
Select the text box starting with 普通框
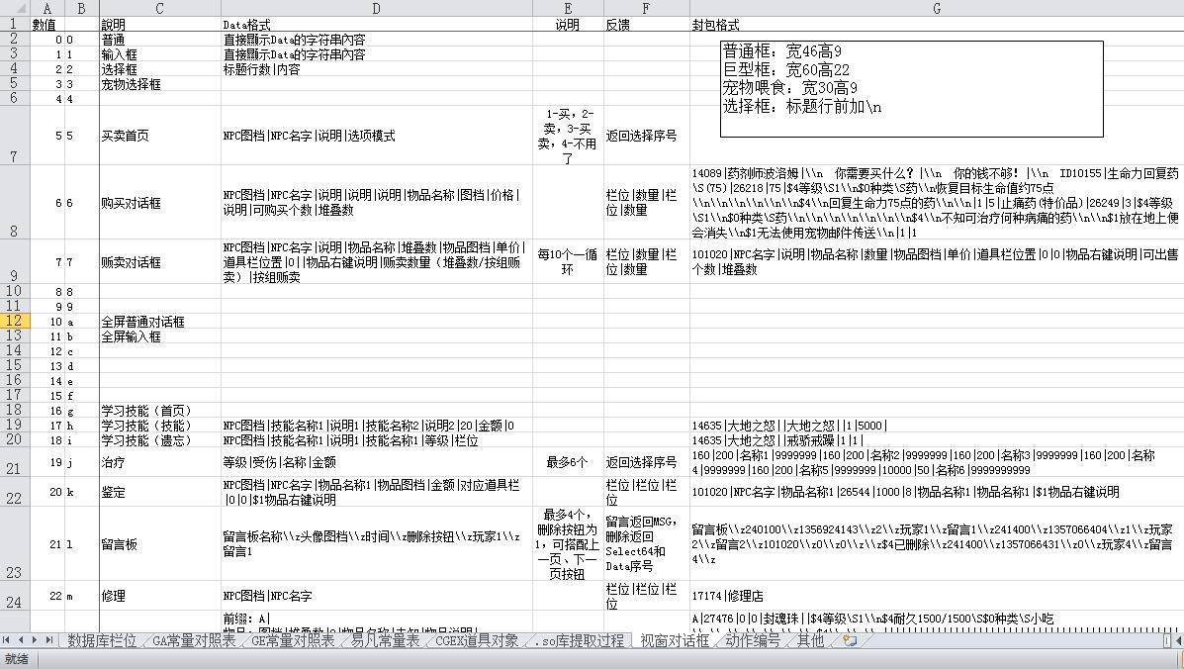910,87
